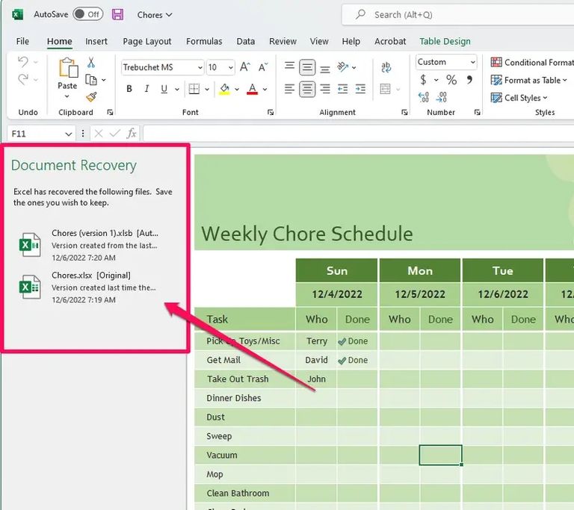
Task: Click the Increase Font Size icon
Action: (x=245, y=67)
